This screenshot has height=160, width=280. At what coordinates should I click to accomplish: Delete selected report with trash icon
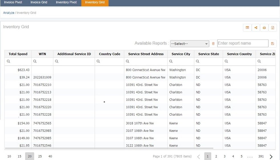click(x=213, y=44)
